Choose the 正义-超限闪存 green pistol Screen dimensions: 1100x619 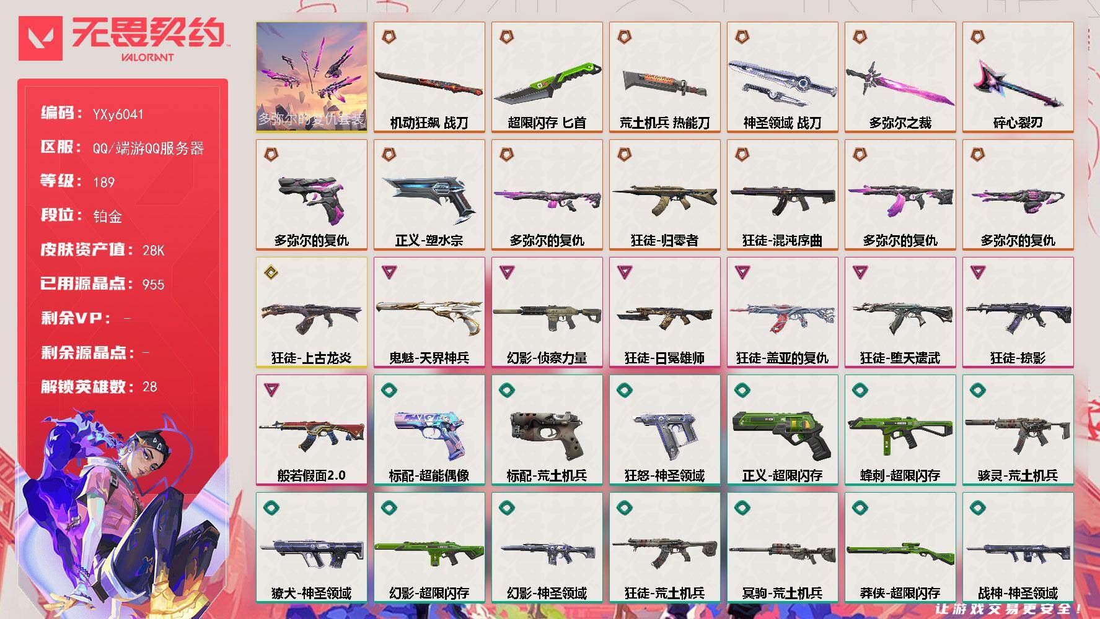782,430
